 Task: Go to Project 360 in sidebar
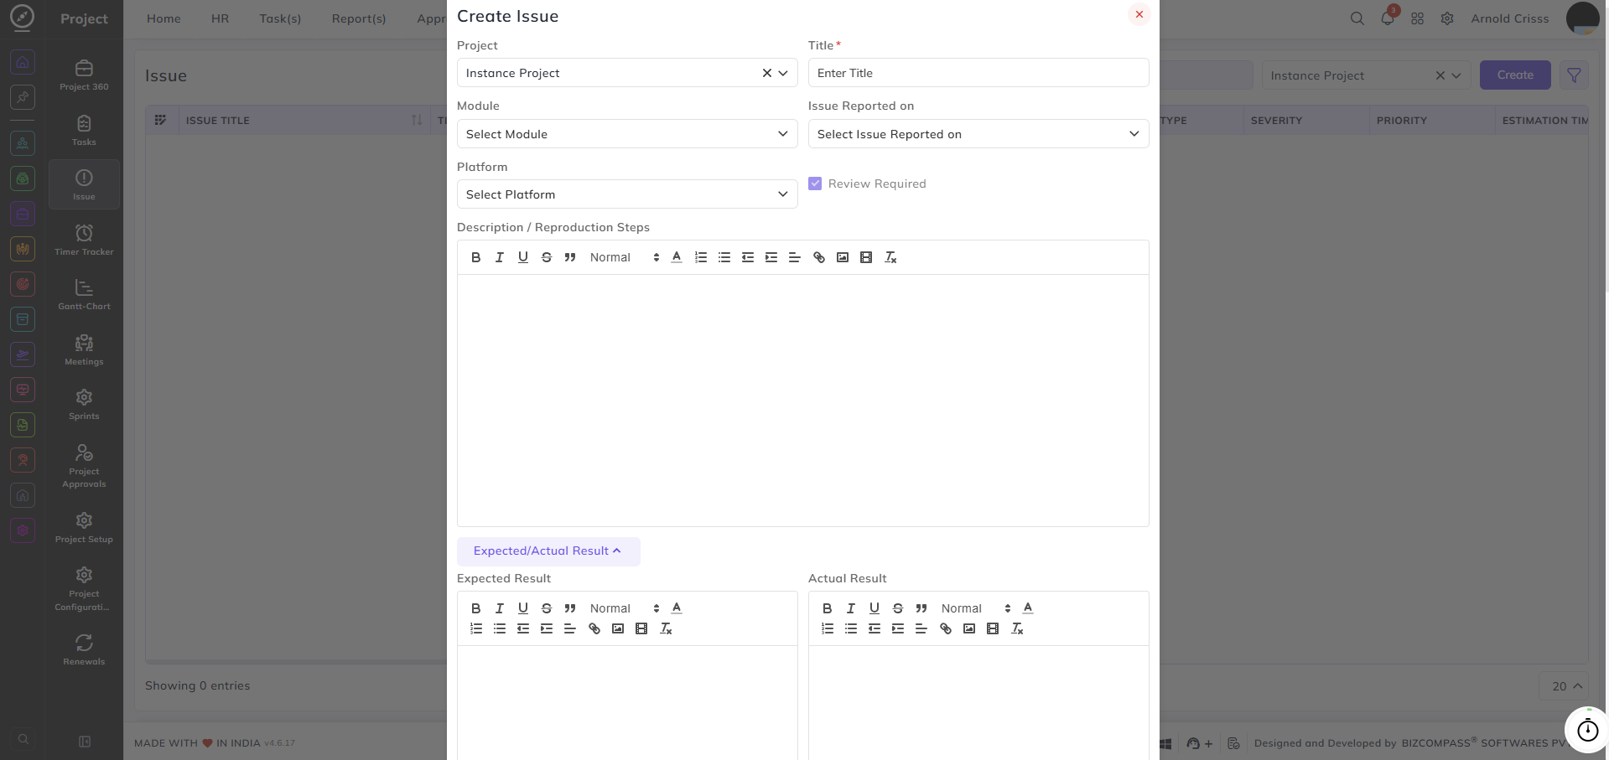click(x=84, y=75)
